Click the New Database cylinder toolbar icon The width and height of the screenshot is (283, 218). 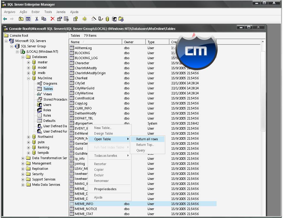coord(107,19)
